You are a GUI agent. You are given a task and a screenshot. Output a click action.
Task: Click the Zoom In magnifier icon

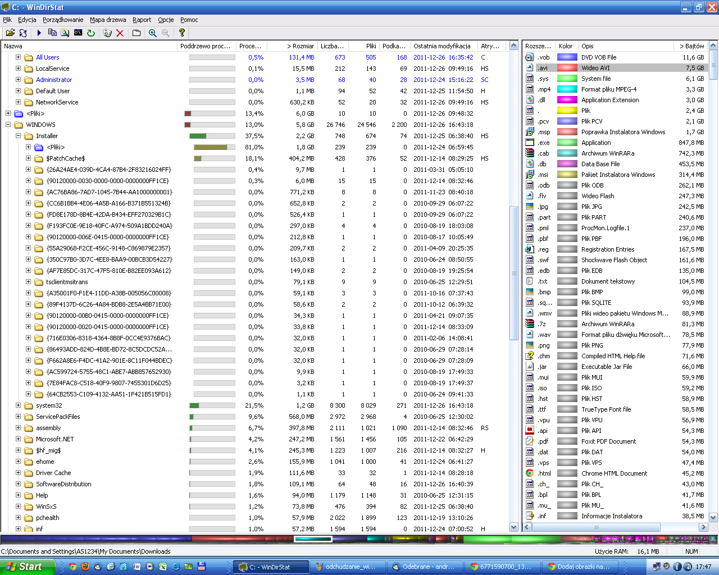(153, 33)
